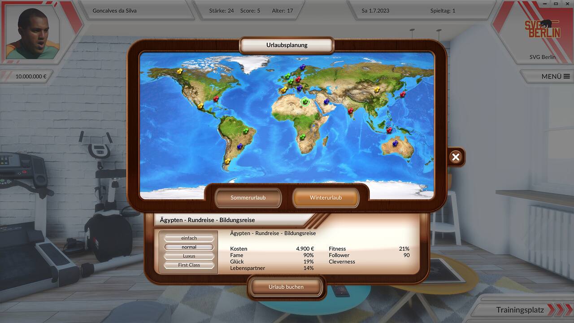Click the Lebenspartner value 14%
This screenshot has width=574, height=323.
tap(309, 268)
